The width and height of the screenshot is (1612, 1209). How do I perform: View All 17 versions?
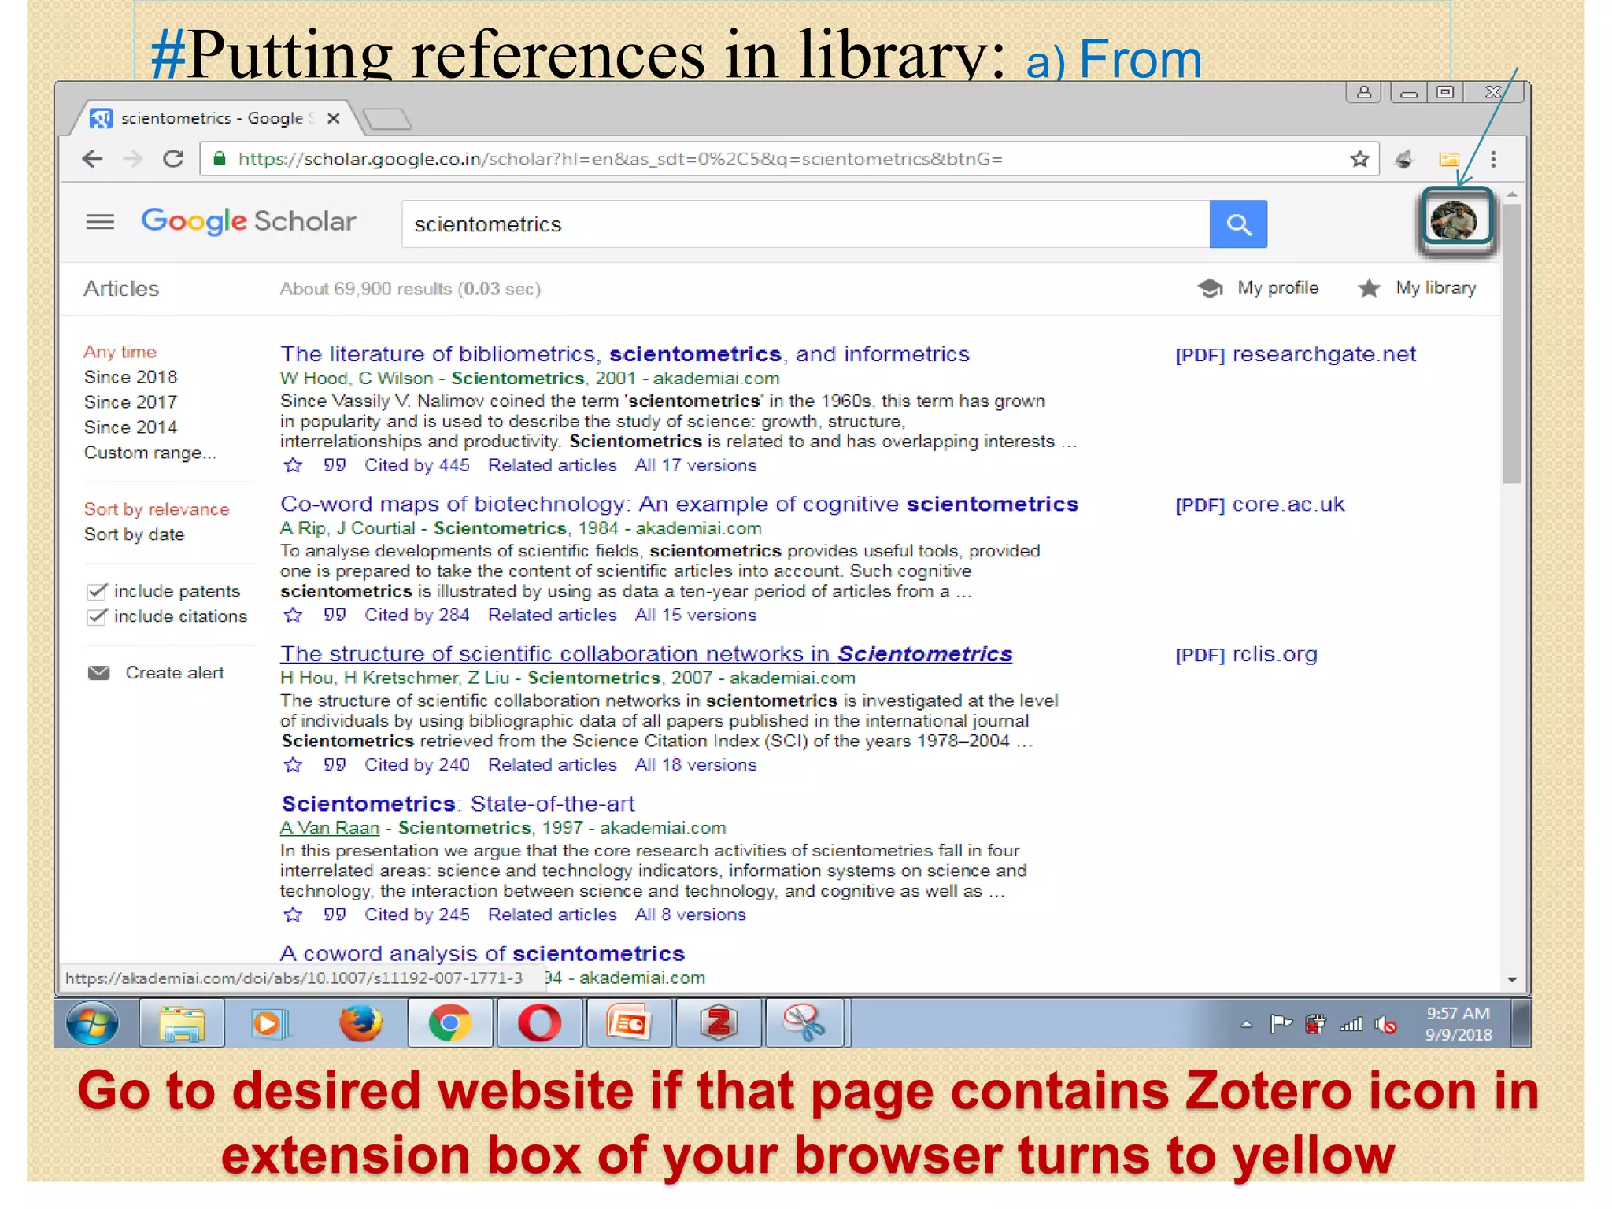696,465
